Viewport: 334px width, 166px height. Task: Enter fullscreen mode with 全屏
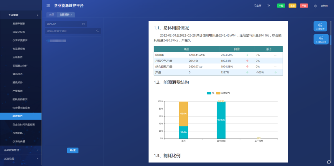[258, 6]
